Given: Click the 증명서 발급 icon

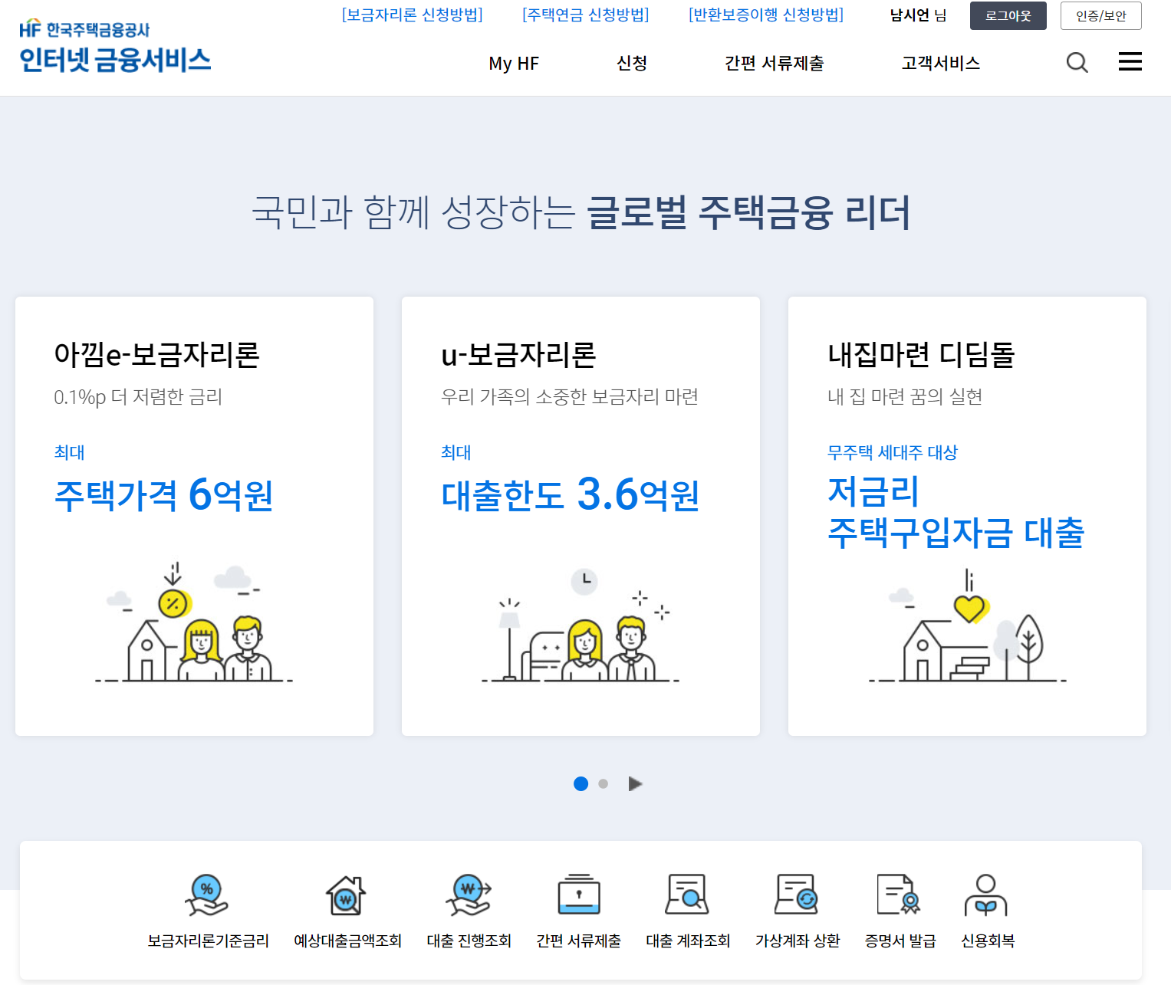Looking at the screenshot, I should pyautogui.click(x=899, y=894).
